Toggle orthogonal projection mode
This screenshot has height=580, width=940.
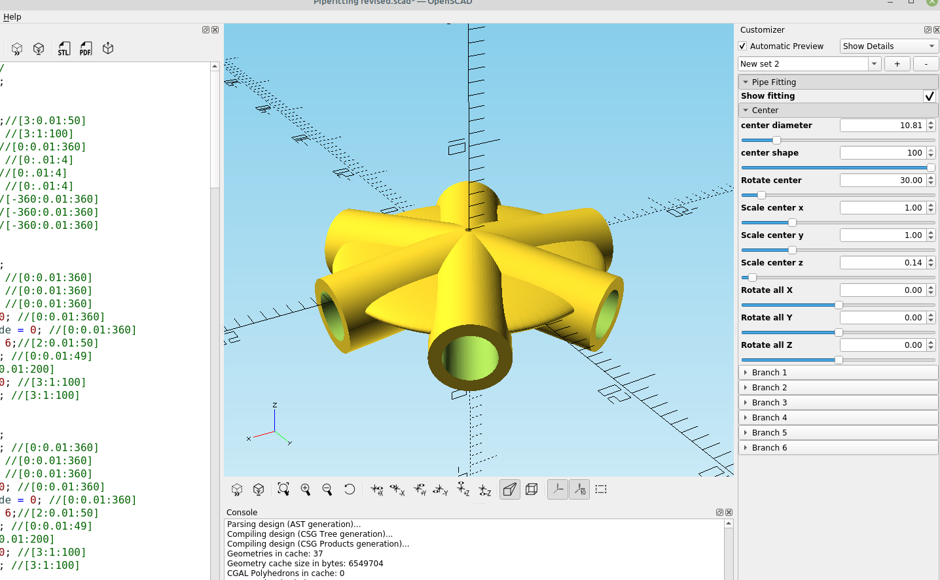coord(531,489)
